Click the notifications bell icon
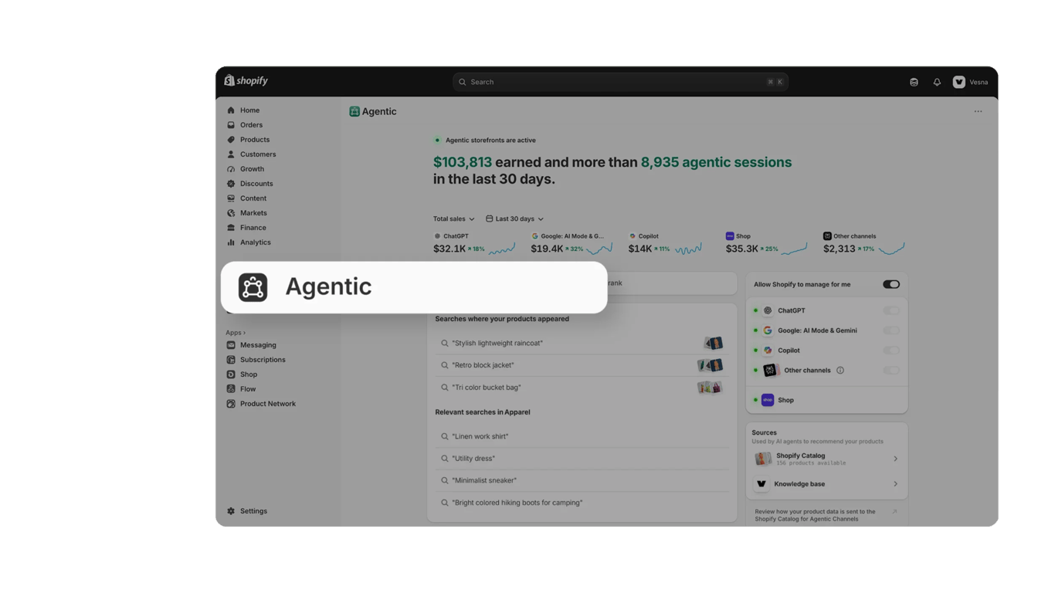Image resolution: width=1055 pixels, height=593 pixels. tap(937, 82)
